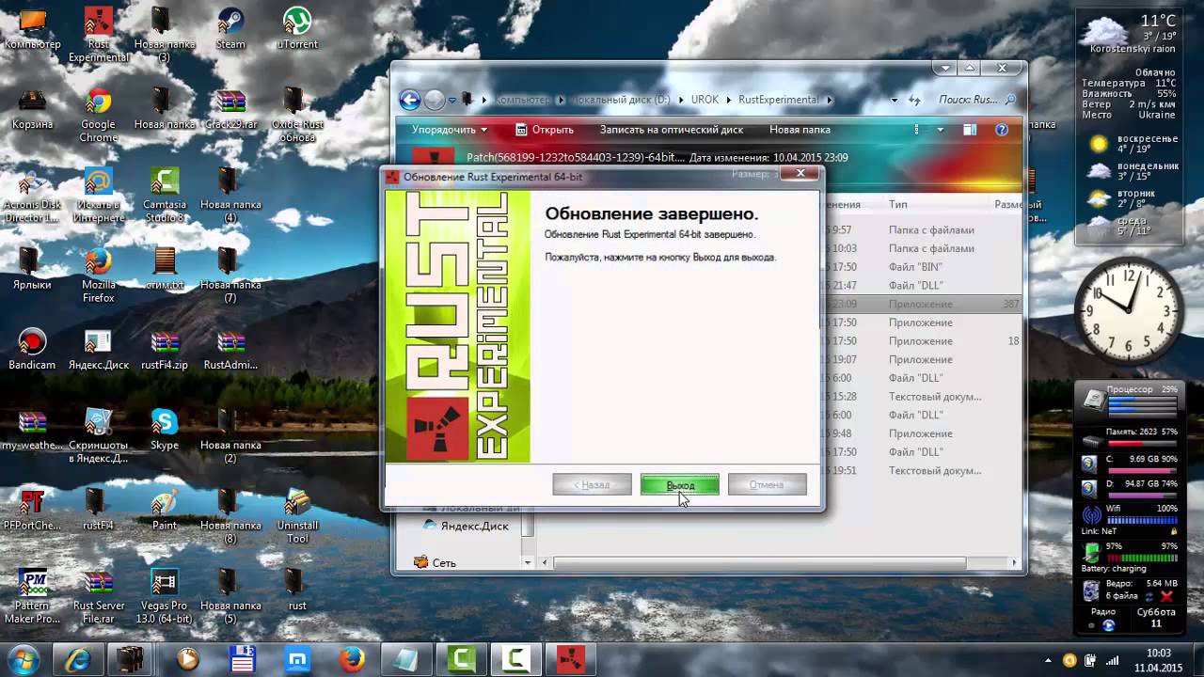Select Сеть in Explorer navigation pane
The width and height of the screenshot is (1204, 677).
click(435, 562)
